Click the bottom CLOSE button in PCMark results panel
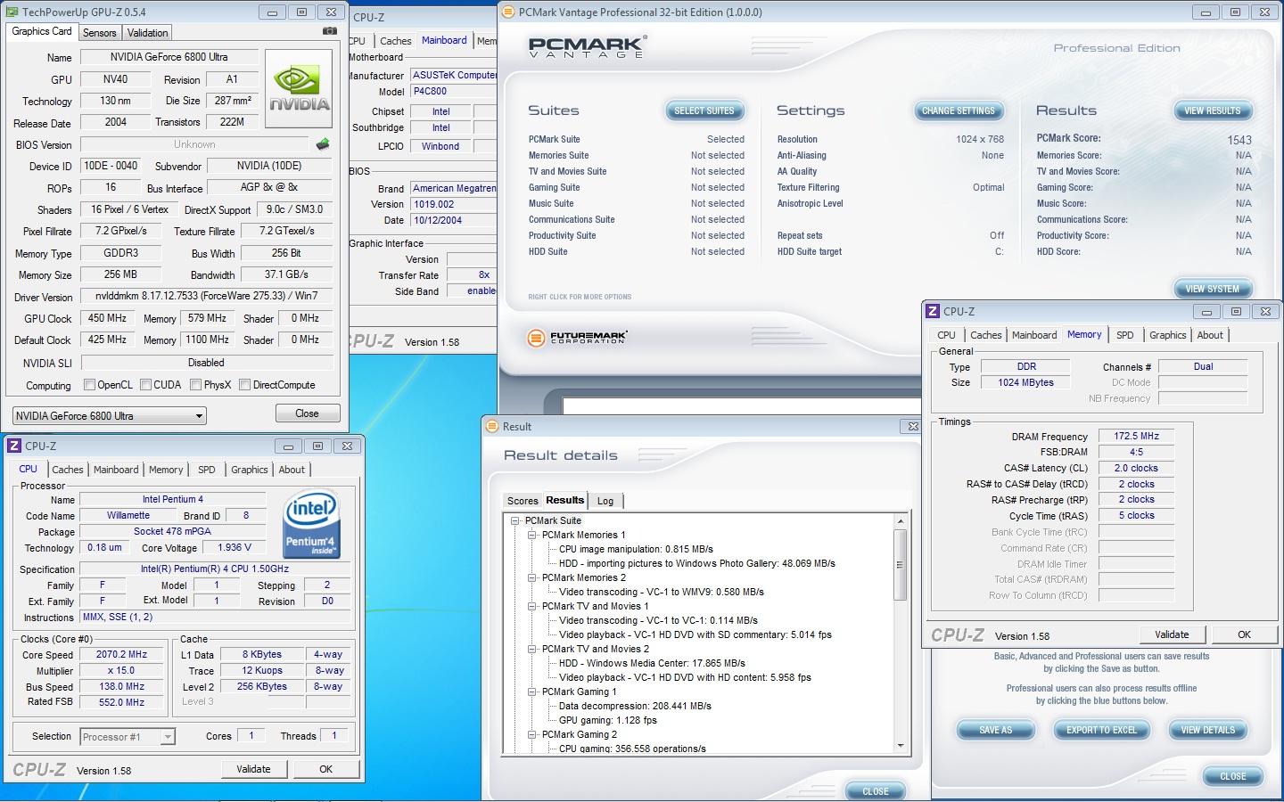1284x802 pixels. (1233, 776)
